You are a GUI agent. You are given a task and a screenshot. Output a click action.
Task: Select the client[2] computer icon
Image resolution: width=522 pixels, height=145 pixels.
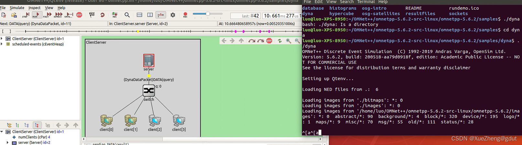point(155,121)
